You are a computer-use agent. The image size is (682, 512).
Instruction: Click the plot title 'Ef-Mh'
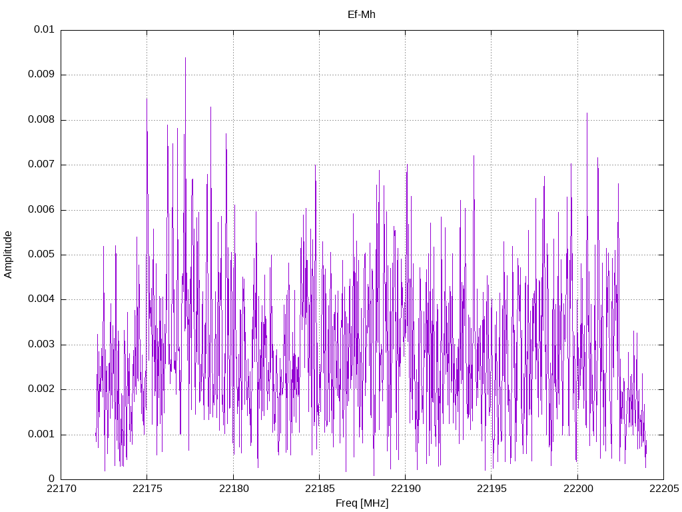point(361,15)
